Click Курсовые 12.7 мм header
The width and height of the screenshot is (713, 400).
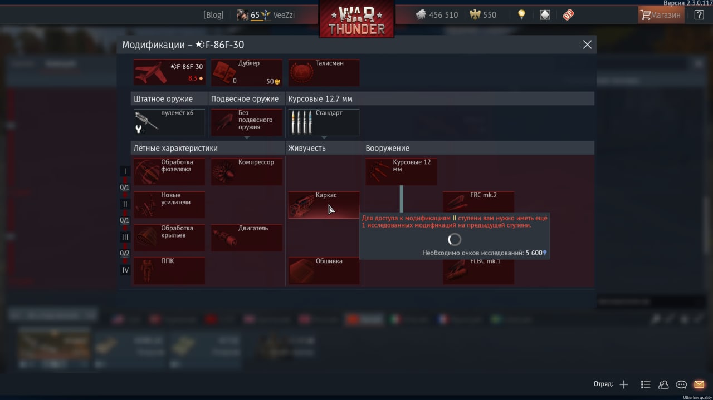tap(320, 99)
